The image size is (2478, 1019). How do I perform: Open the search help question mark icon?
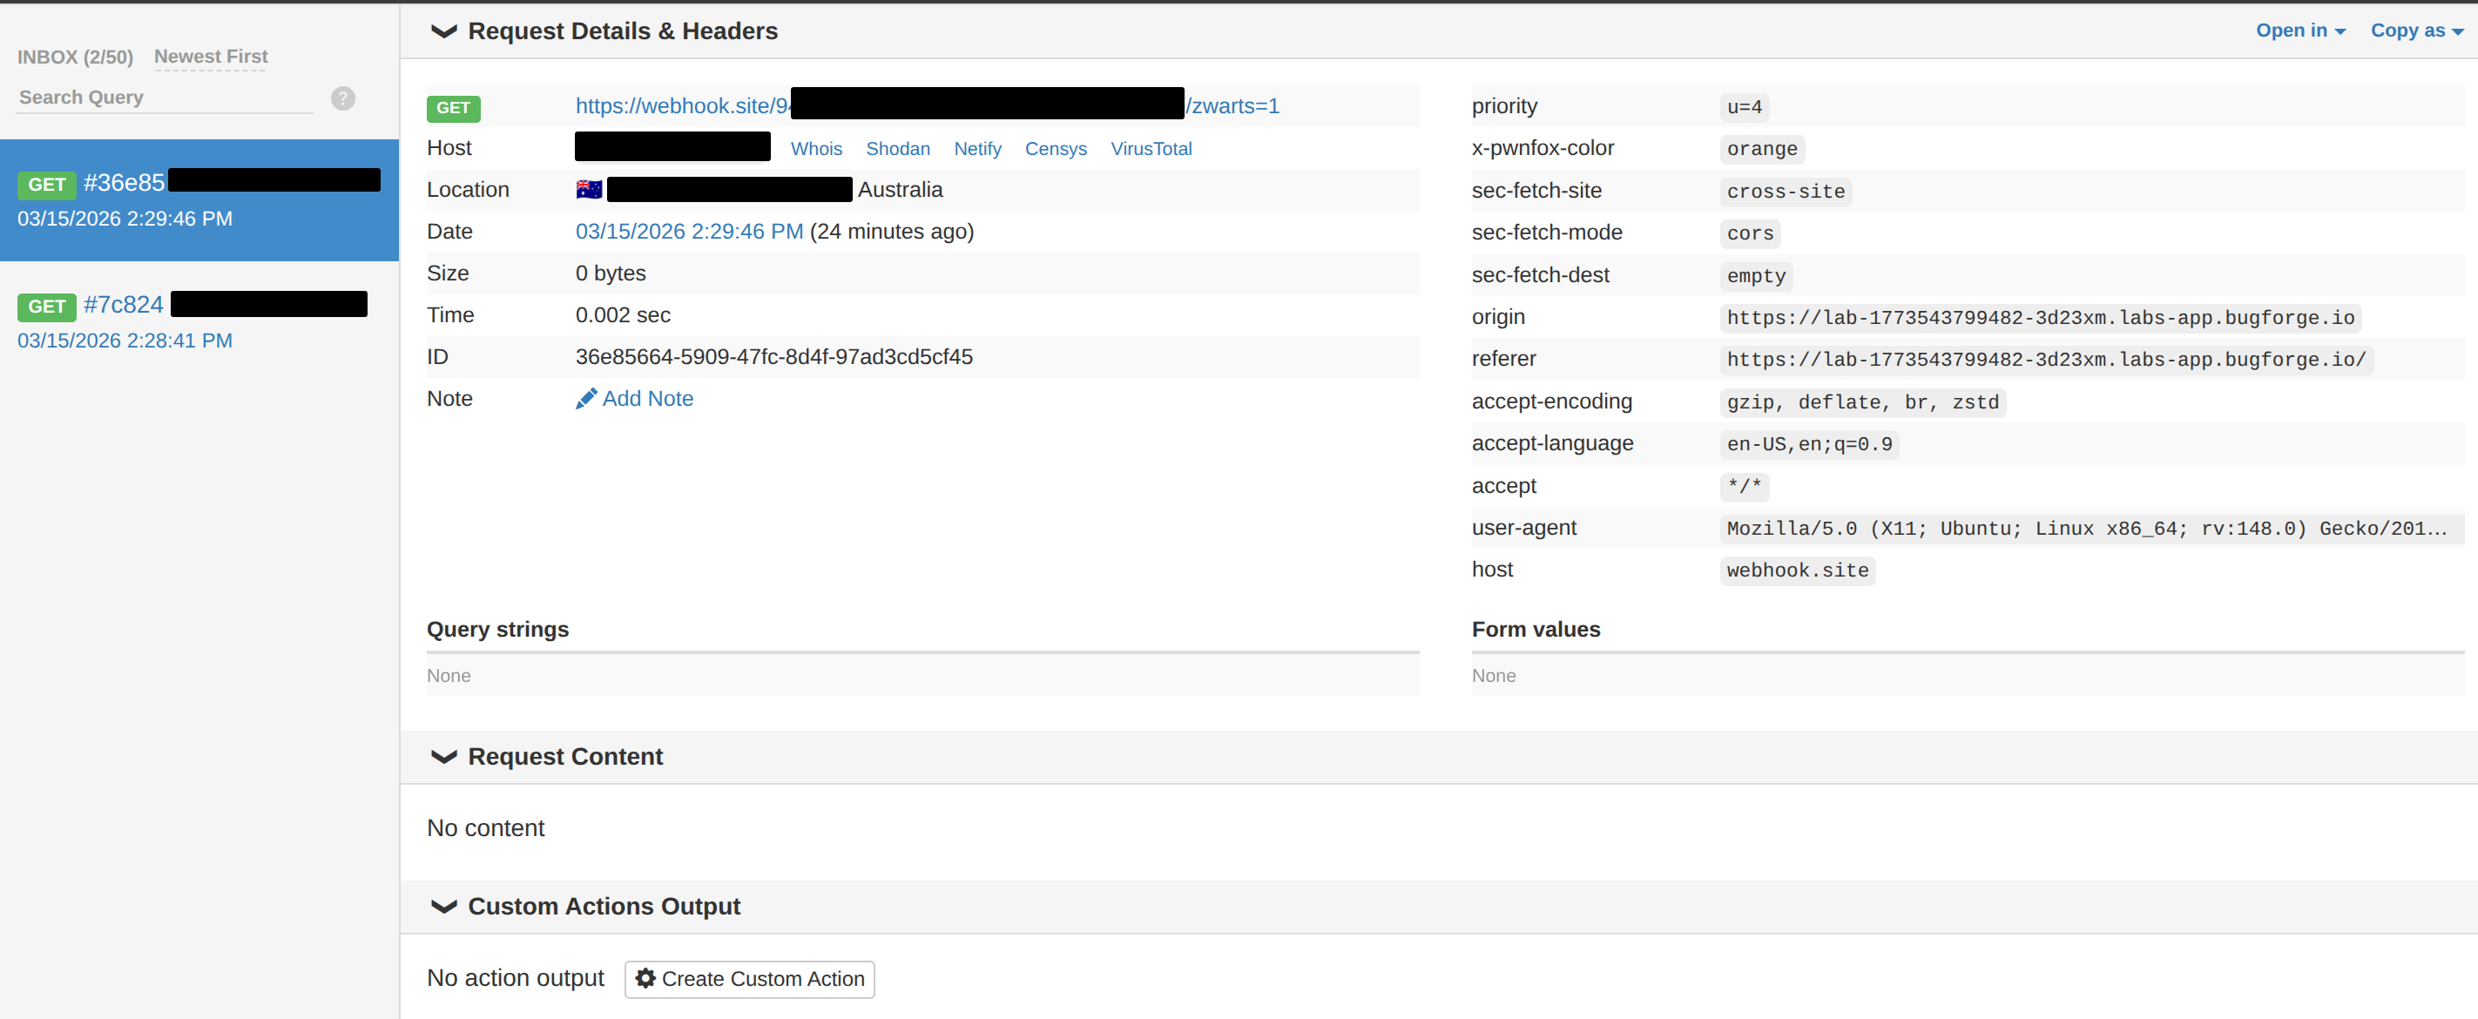click(x=342, y=98)
